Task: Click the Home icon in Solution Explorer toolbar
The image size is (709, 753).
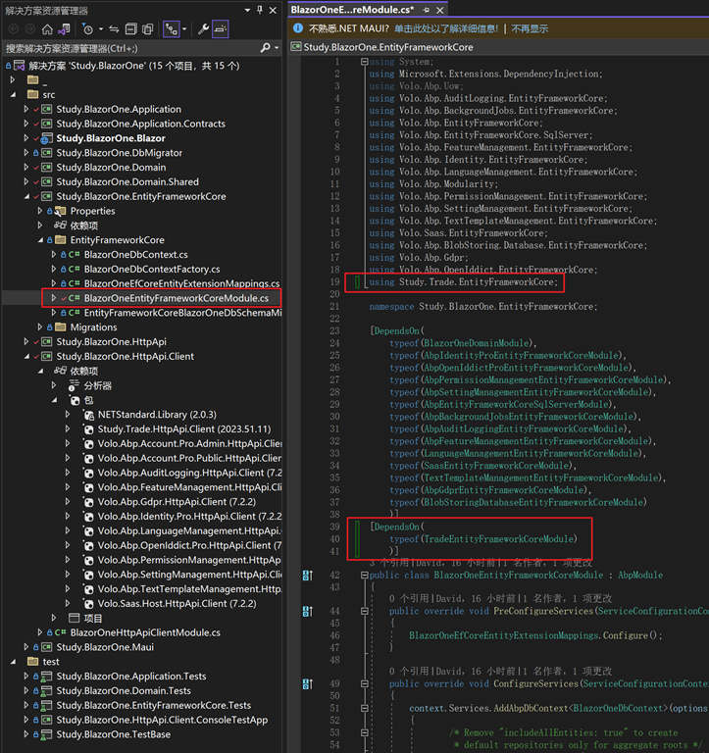Action: coord(47,29)
